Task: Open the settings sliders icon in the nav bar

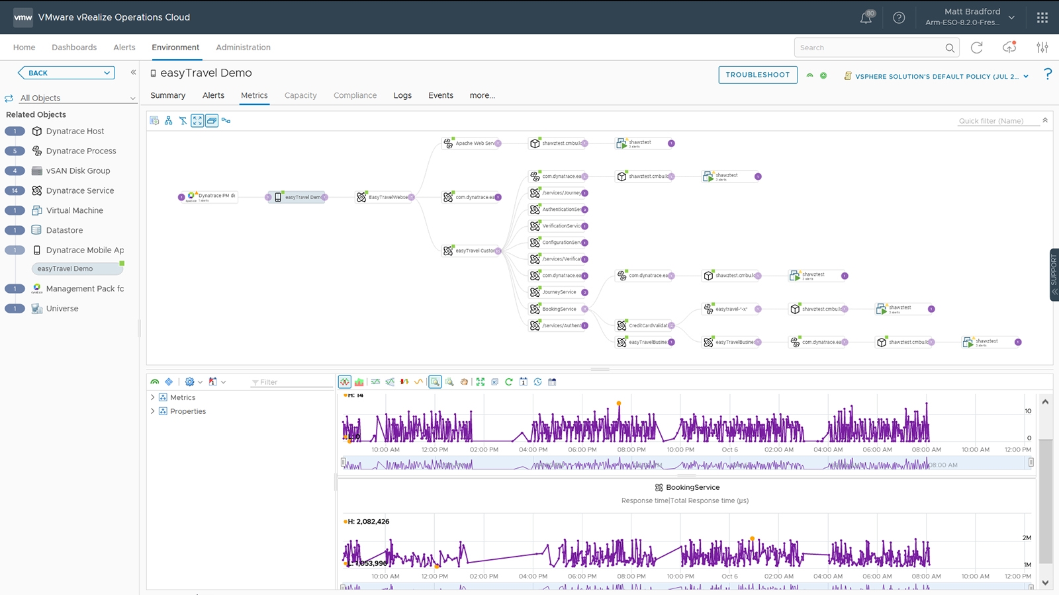Action: click(x=1042, y=47)
